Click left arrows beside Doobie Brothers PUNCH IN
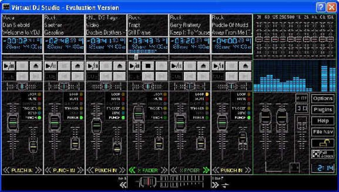Screen dimensions: 339x192 pyautogui.click(x=90, y=170)
